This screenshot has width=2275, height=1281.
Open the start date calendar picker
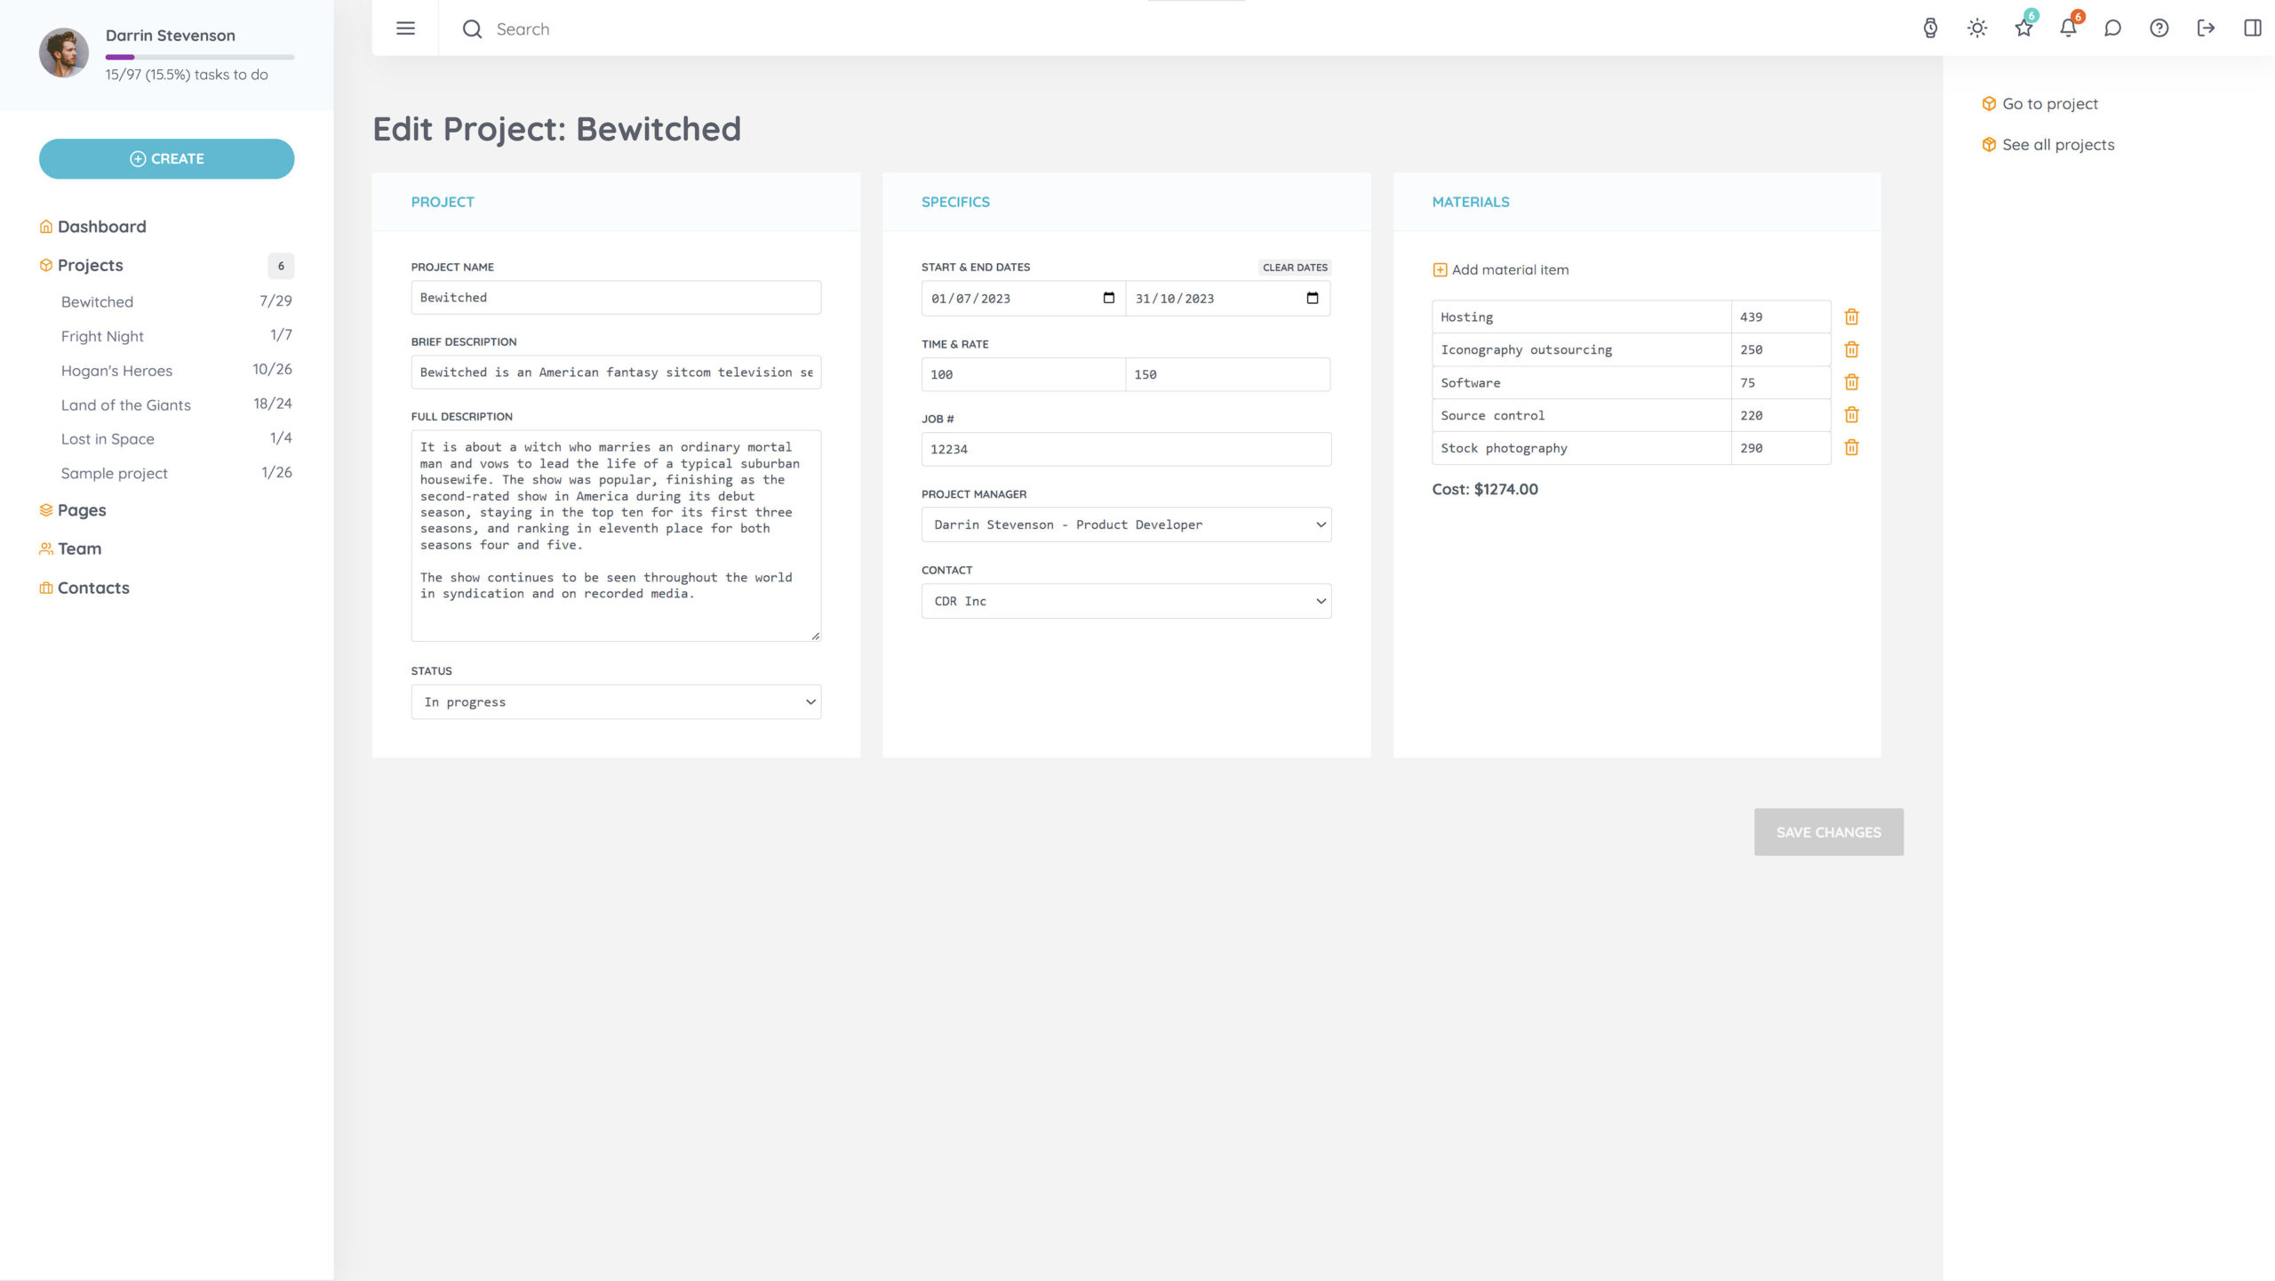pyautogui.click(x=1107, y=298)
